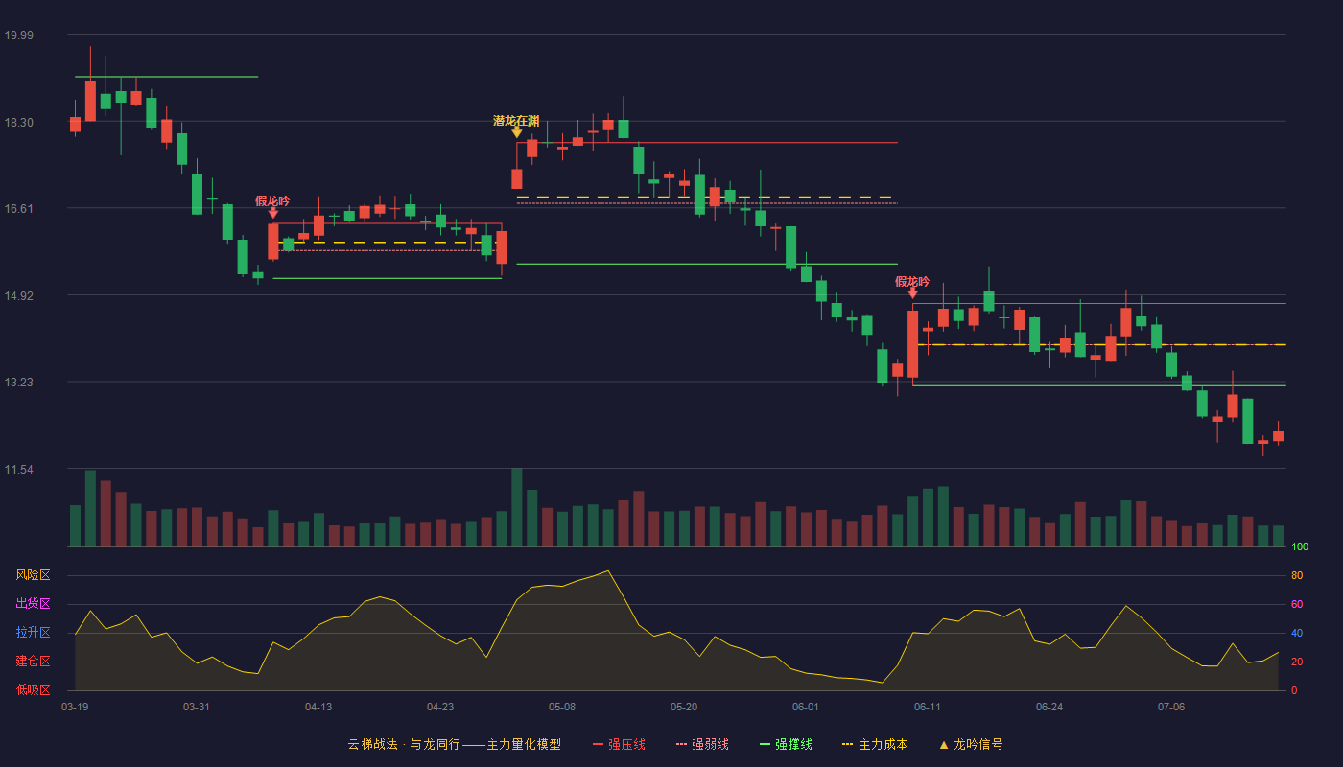
Task: Select the 出货区 zone label
Action: [33, 604]
